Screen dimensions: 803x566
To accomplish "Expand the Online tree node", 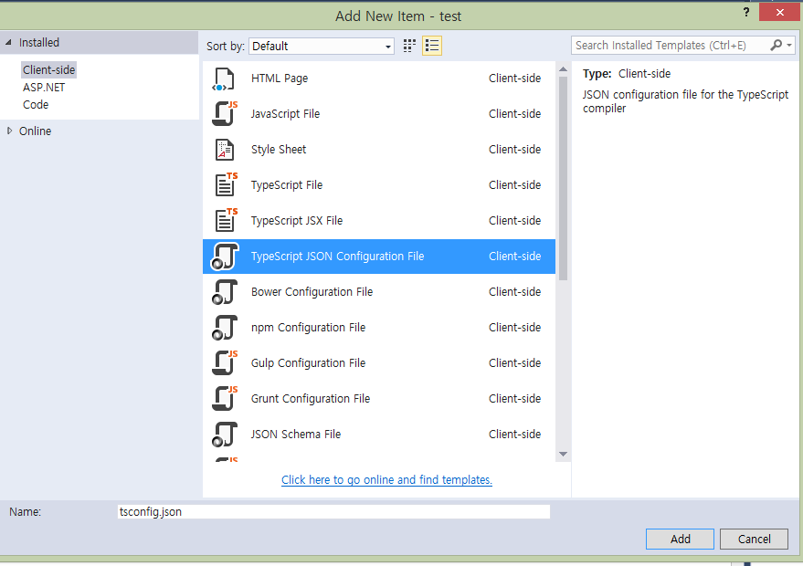I will pyautogui.click(x=9, y=131).
